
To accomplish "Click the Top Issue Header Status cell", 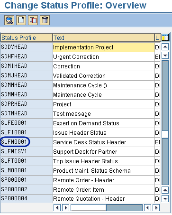I will click(x=104, y=161).
